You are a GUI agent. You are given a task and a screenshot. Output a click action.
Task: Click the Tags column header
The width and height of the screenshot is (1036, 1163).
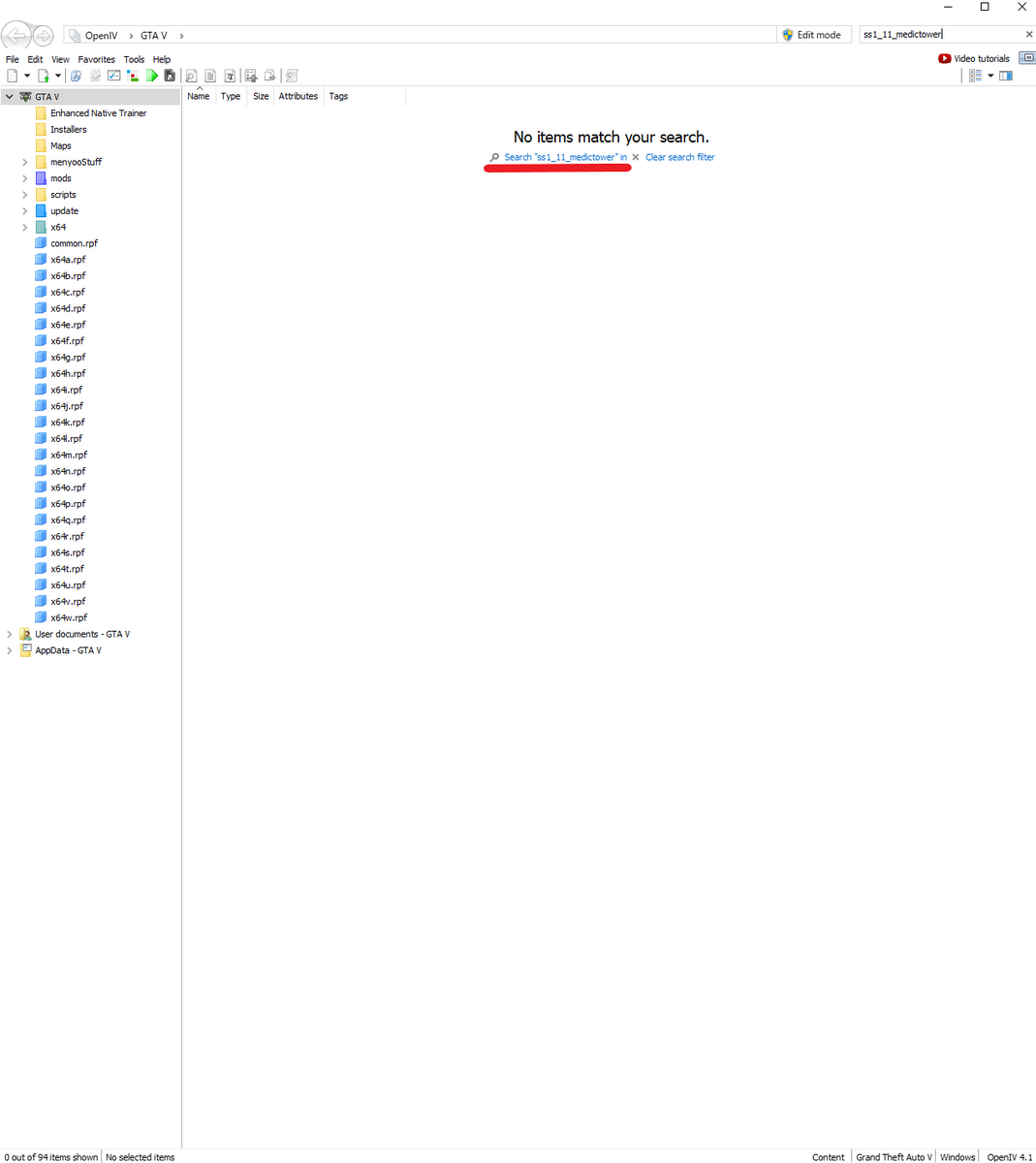[x=338, y=96]
